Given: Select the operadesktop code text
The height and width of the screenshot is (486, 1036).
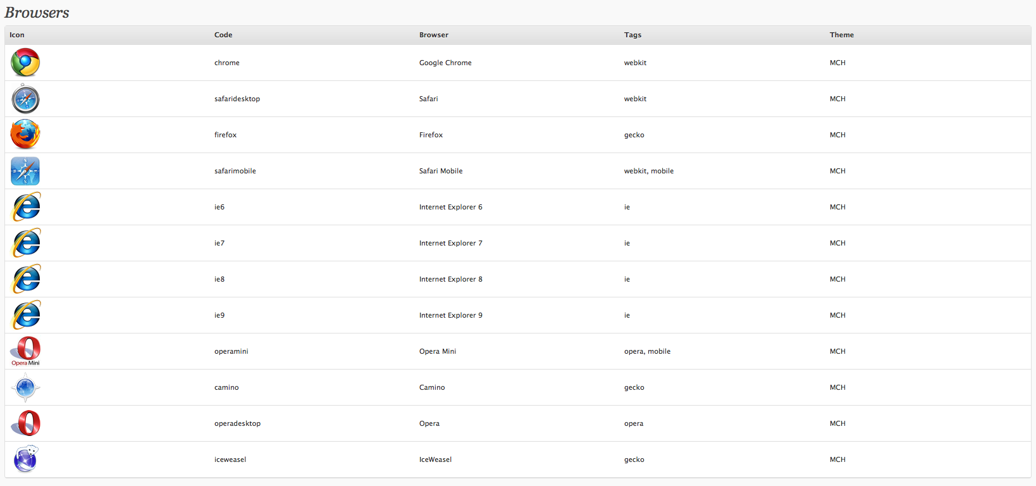Looking at the screenshot, I should coord(237,423).
